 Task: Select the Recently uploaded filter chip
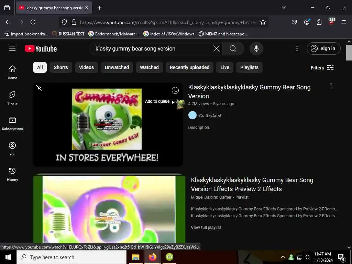tap(189, 67)
